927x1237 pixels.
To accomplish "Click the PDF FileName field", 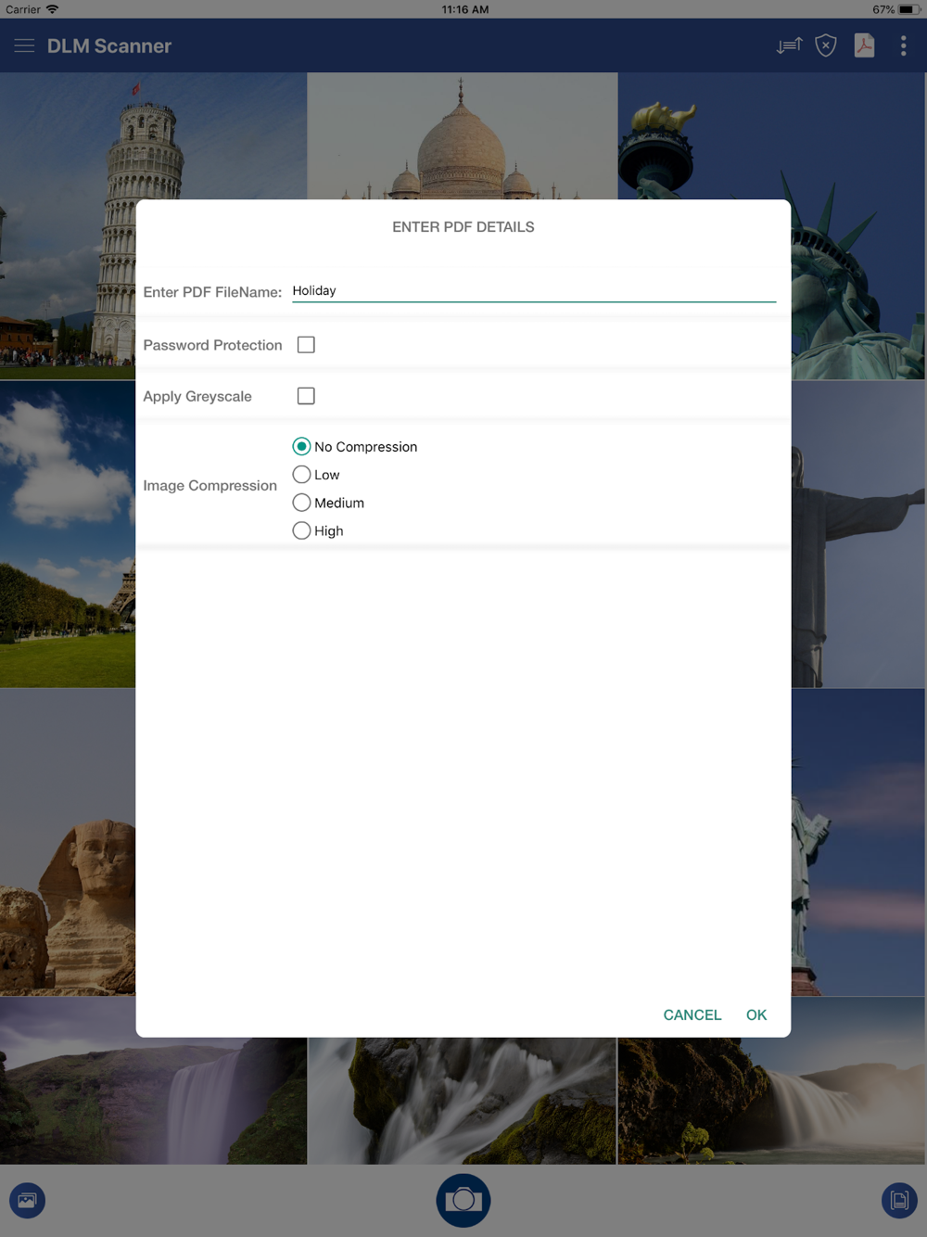I will [534, 291].
